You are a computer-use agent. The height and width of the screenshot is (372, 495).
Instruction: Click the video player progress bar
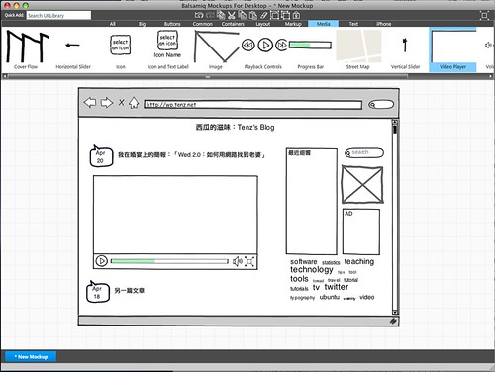point(169,261)
